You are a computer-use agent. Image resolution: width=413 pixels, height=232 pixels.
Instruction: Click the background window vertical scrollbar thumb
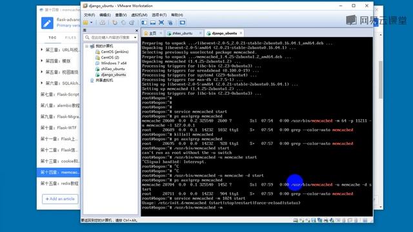click(381, 80)
